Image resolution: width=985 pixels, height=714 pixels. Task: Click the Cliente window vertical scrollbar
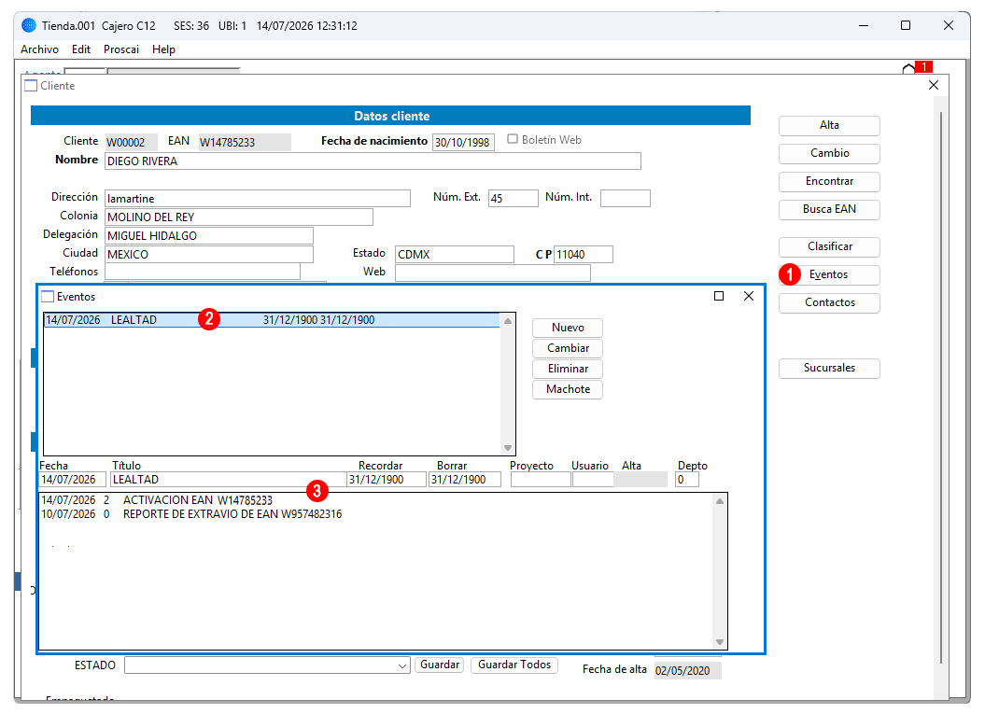coord(941,386)
